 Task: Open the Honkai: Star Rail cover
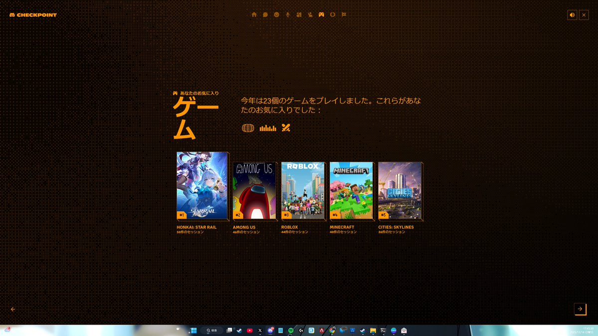point(202,186)
